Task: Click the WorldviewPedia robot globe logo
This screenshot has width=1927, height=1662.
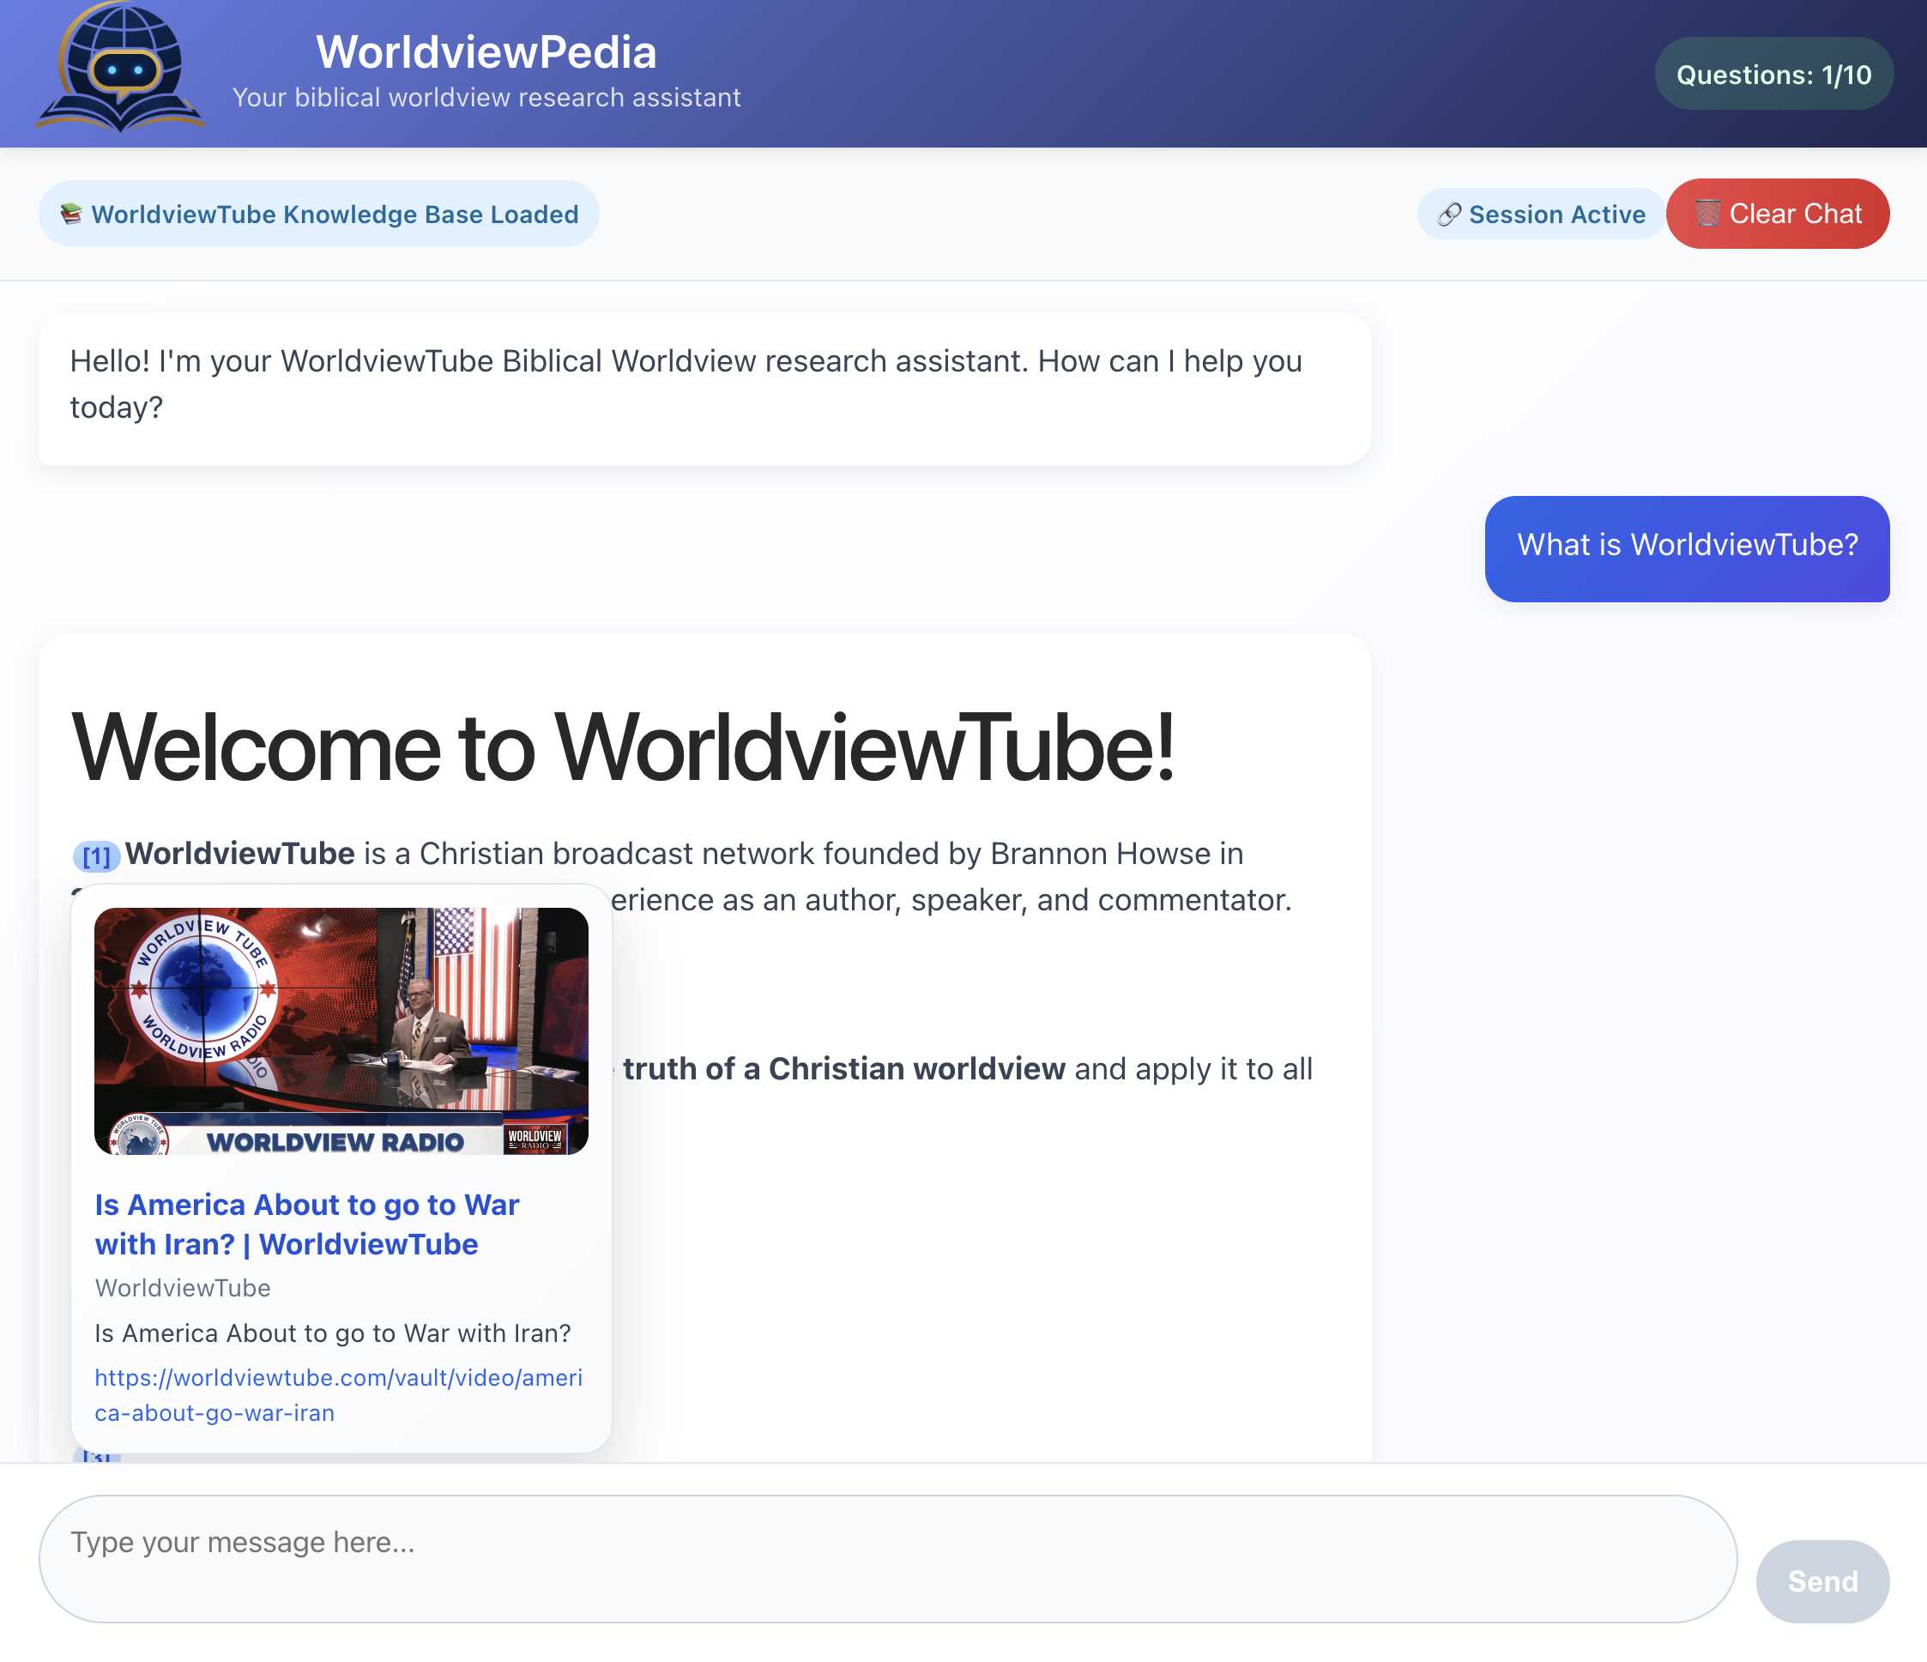Action: coord(120,68)
